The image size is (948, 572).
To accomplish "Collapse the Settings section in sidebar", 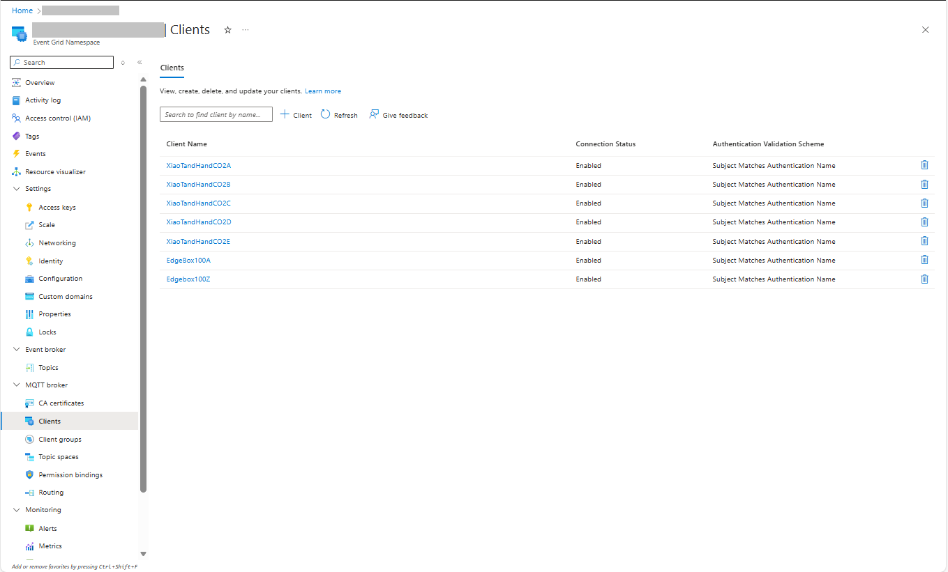I will pyautogui.click(x=17, y=189).
